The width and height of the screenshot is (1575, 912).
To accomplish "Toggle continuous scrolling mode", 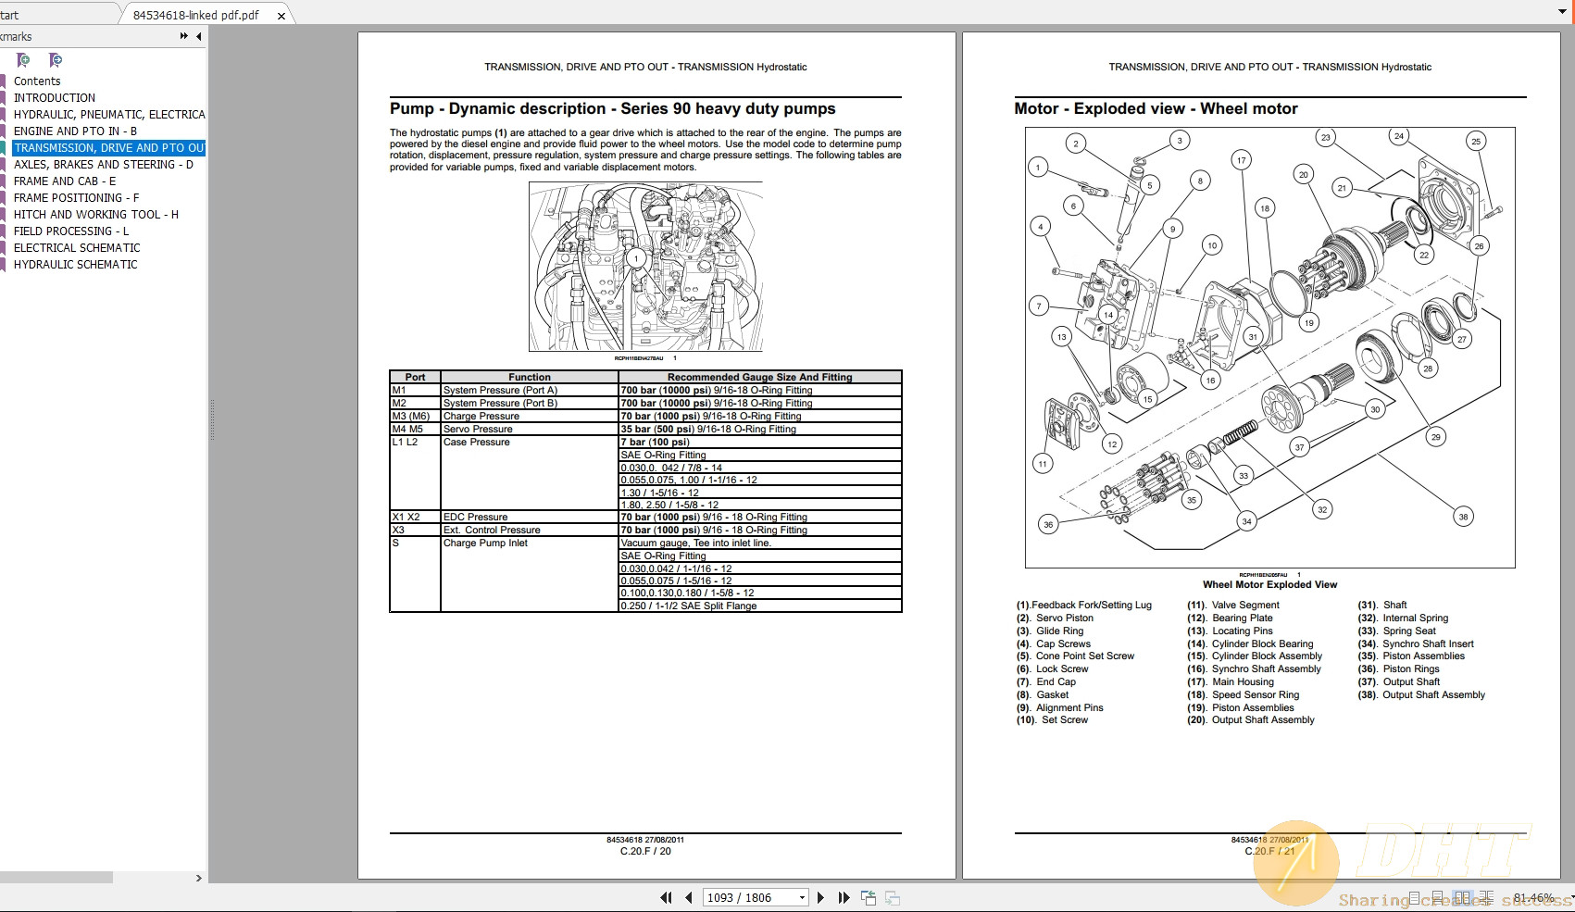I will [x=1437, y=896].
